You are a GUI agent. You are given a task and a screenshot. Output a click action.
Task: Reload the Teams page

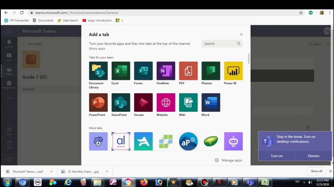click(x=22, y=12)
